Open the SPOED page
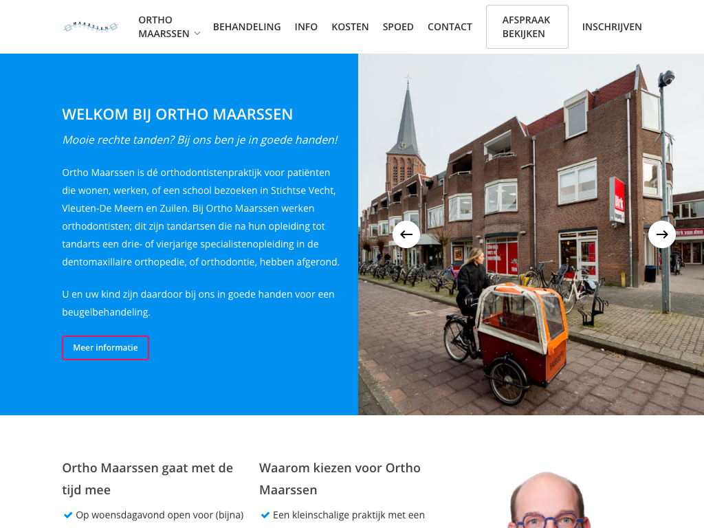The height and width of the screenshot is (528, 704). (398, 27)
